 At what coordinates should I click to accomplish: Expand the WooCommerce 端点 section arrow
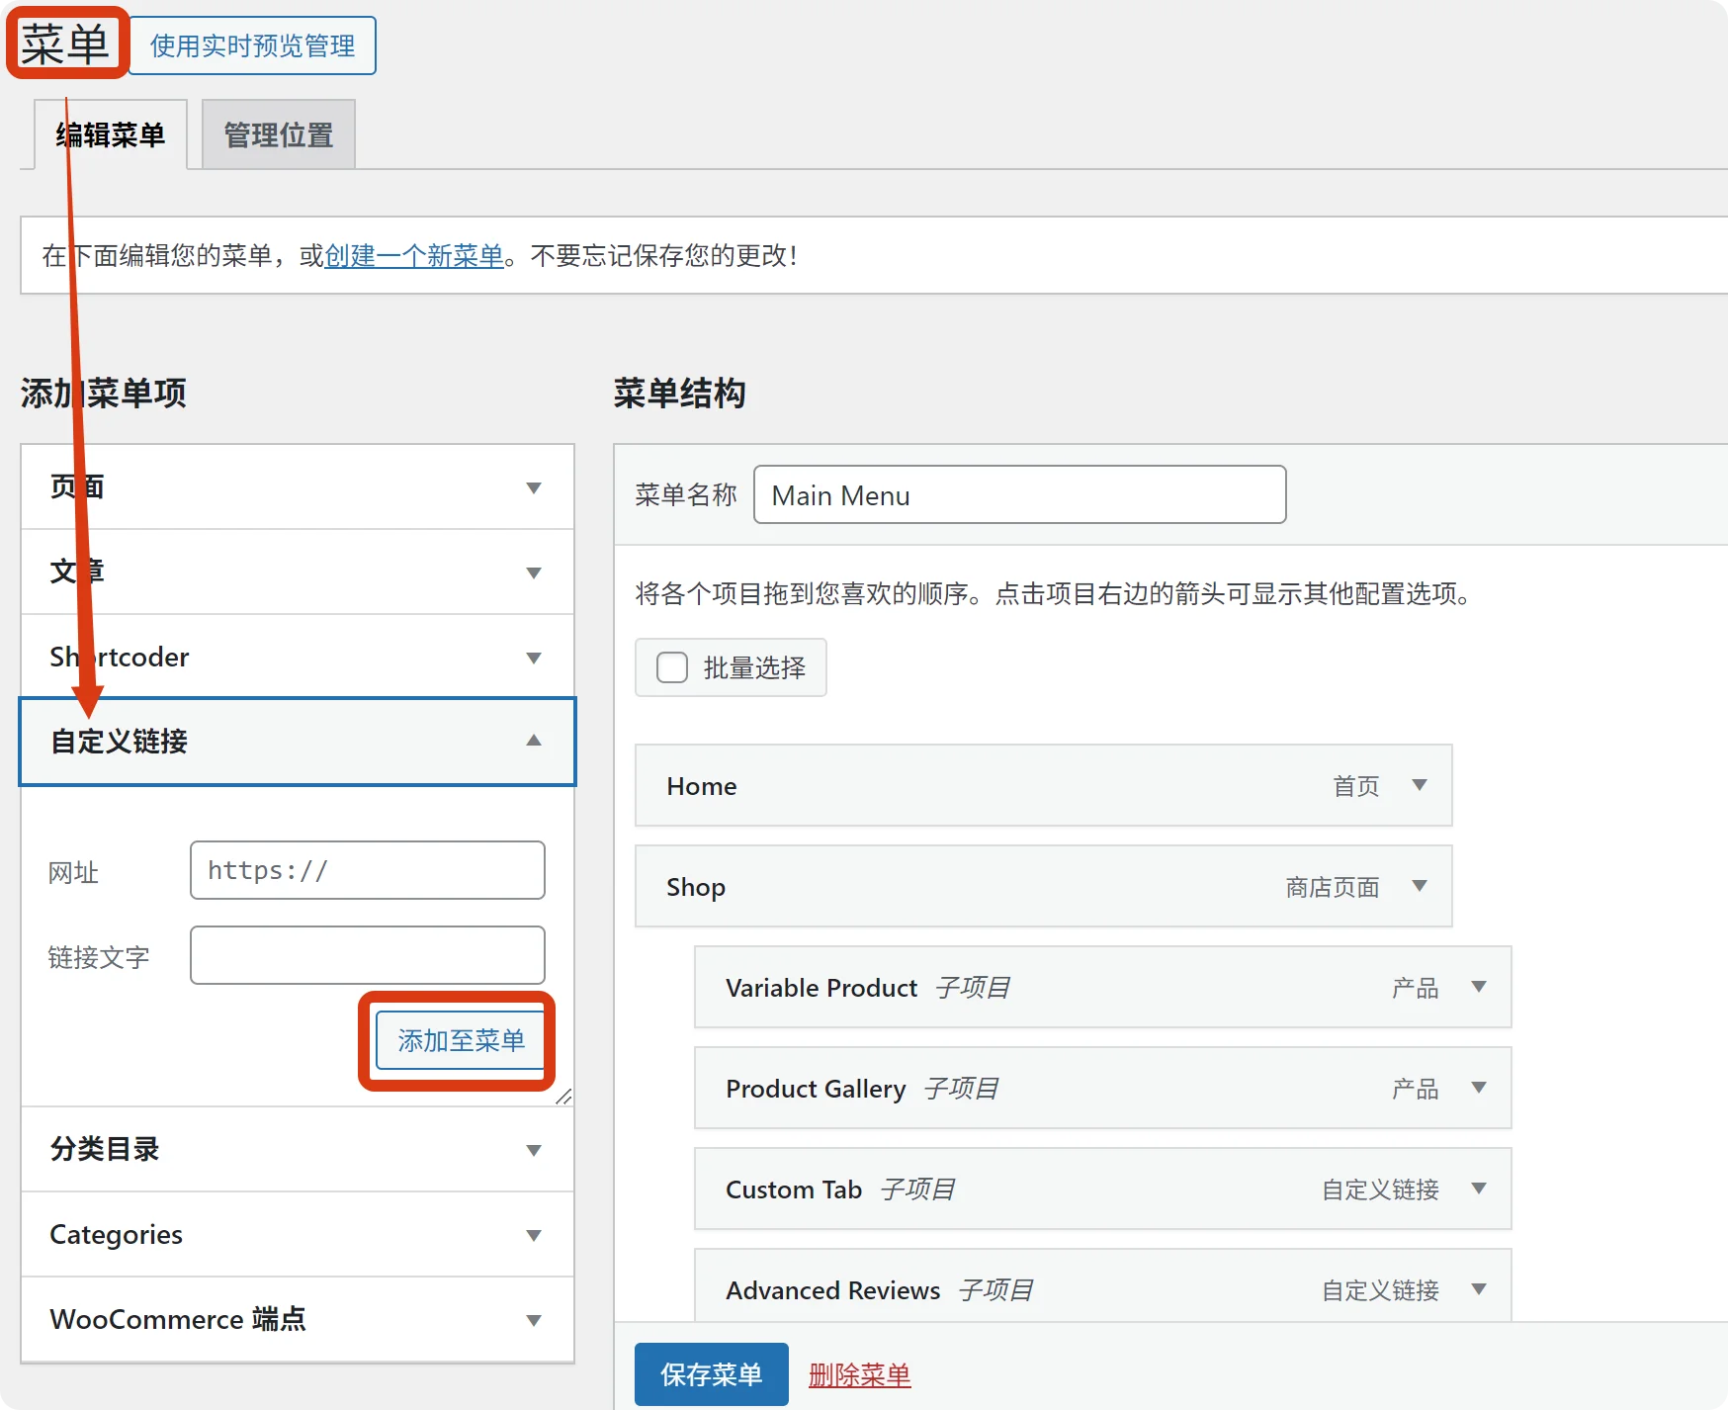(534, 1320)
